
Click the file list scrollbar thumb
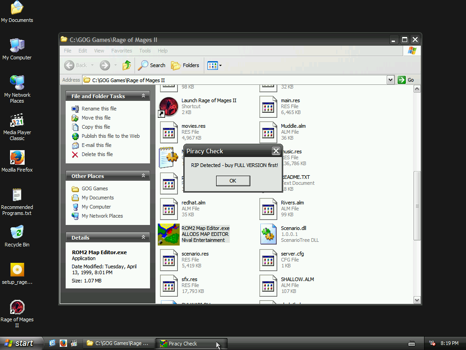tap(417, 206)
